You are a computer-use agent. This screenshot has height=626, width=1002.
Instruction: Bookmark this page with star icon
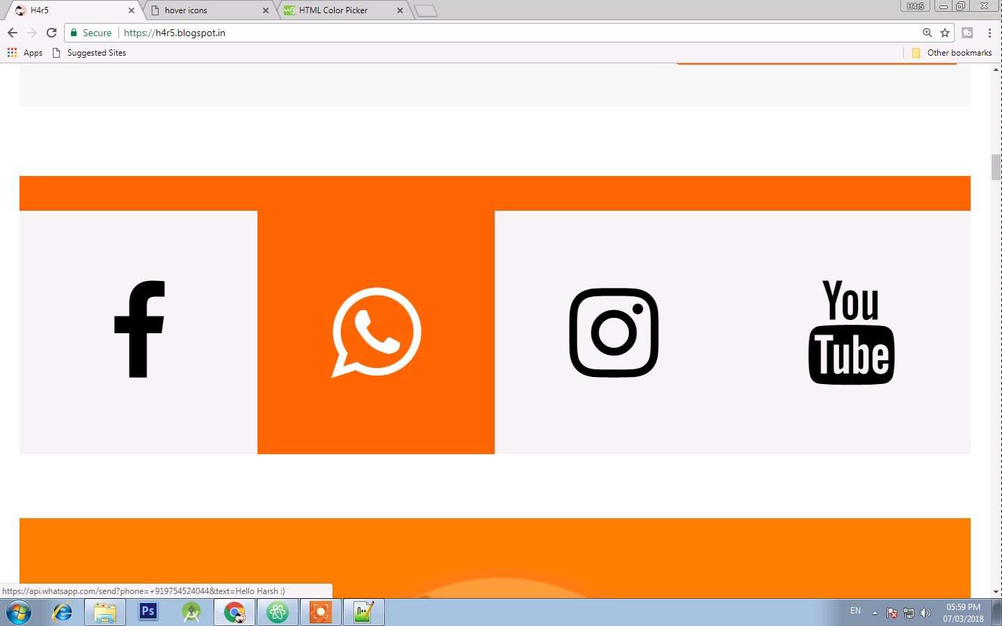tap(945, 33)
